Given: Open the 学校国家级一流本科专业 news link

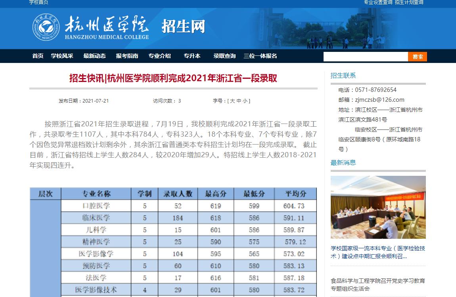Looking at the screenshot, I should coord(378,252).
